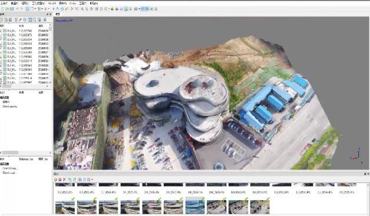Click the Open project folder icon

7,9
